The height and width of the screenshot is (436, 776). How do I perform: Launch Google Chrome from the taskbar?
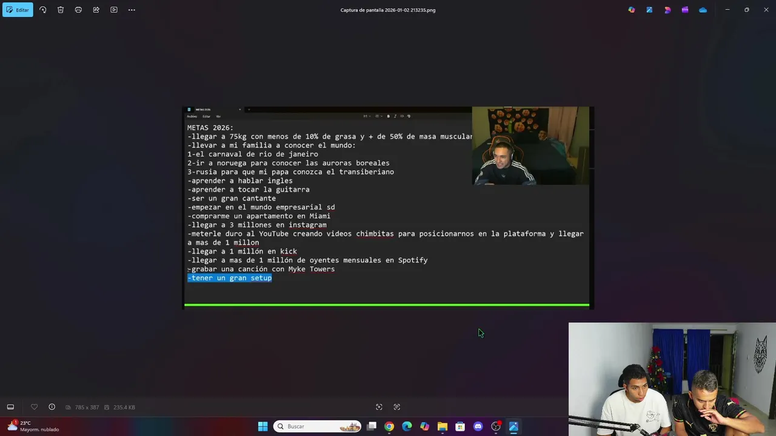[389, 426]
